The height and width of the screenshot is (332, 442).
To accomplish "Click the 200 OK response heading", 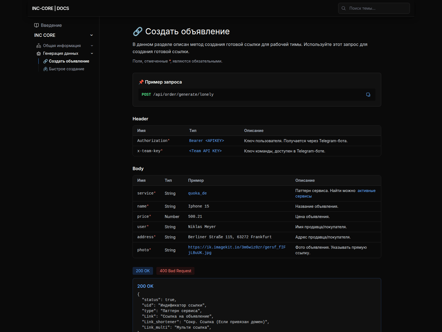I will [145, 286].
